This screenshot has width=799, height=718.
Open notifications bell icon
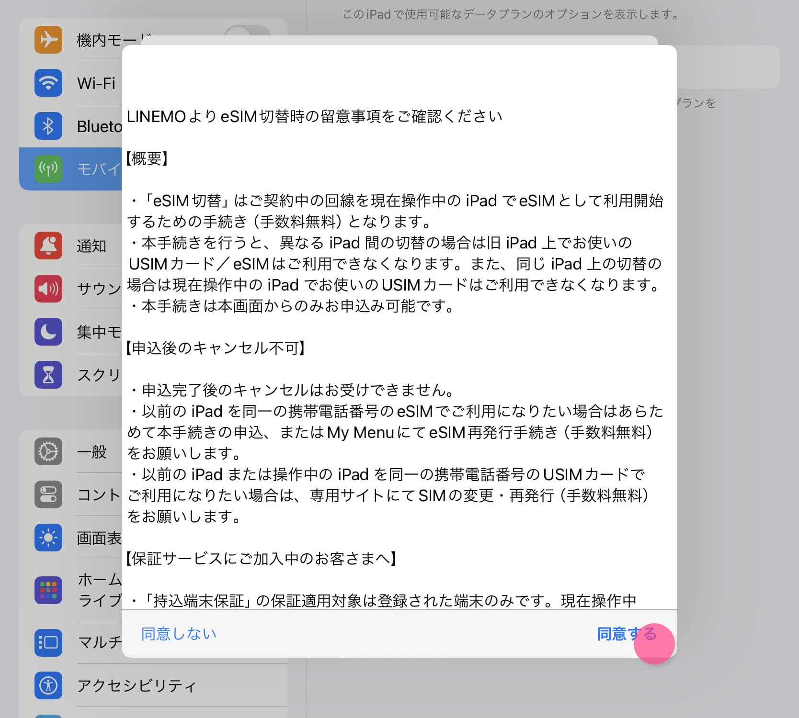[48, 246]
